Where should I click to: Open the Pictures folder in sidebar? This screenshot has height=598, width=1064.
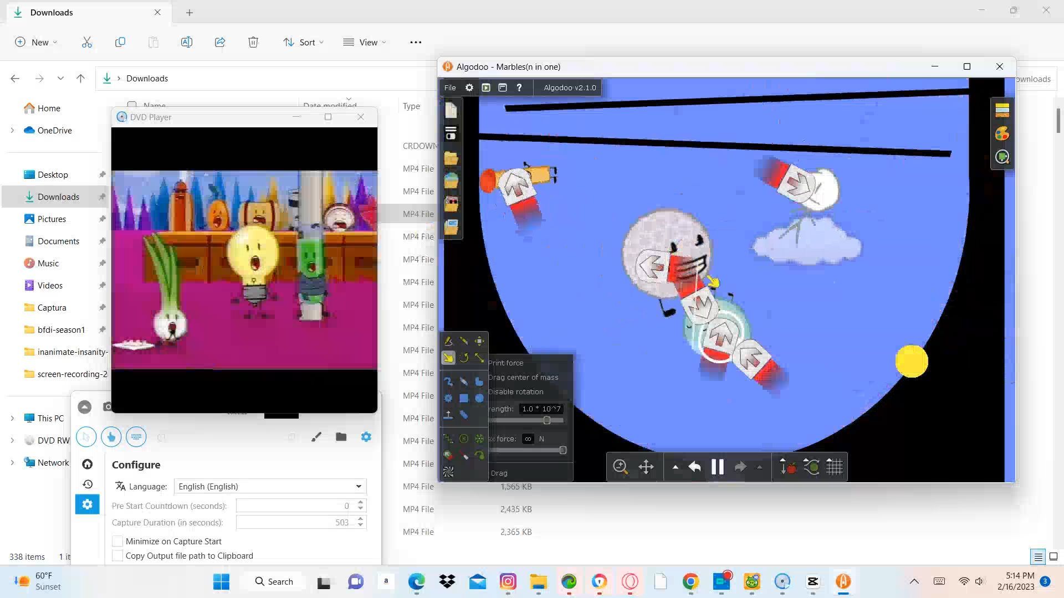(x=52, y=219)
